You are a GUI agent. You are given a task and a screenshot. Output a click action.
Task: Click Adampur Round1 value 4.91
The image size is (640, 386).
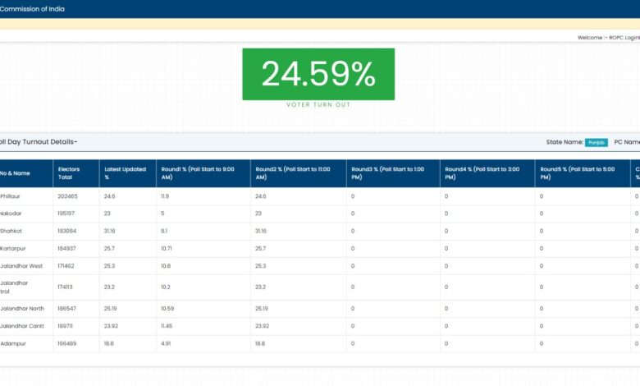pyautogui.click(x=167, y=343)
